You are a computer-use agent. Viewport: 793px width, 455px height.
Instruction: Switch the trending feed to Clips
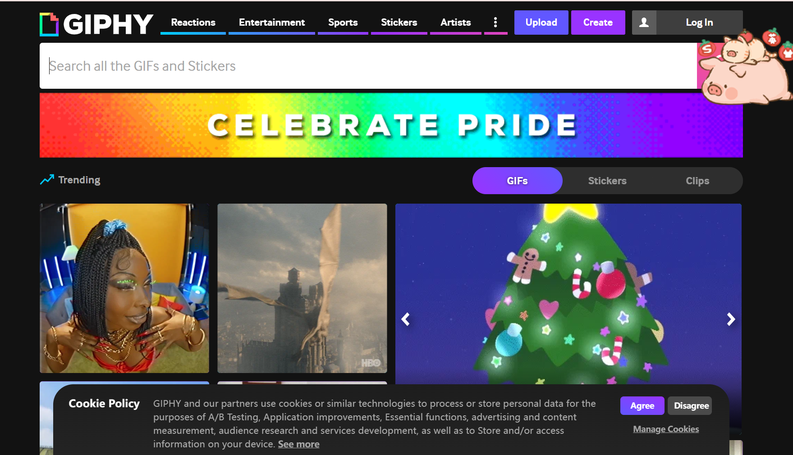tap(697, 181)
